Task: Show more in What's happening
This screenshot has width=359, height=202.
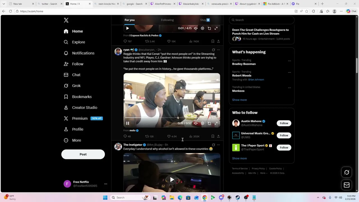Action: (239, 100)
